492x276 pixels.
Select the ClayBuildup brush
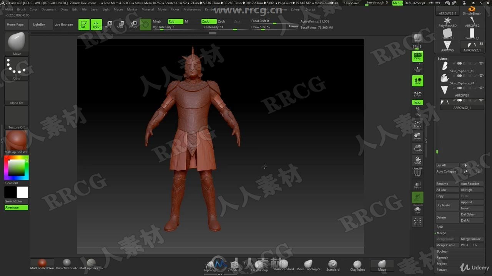coord(259,266)
